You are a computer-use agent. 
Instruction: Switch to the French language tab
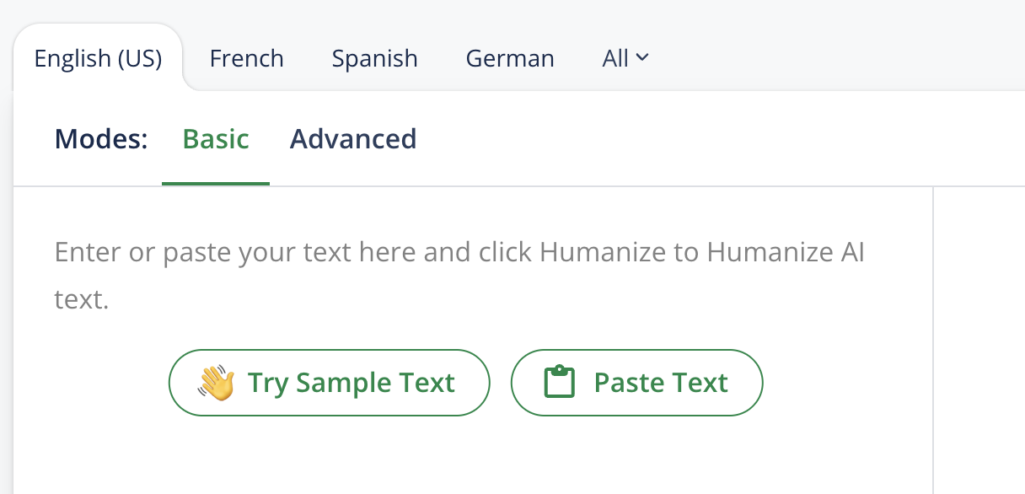pos(246,58)
